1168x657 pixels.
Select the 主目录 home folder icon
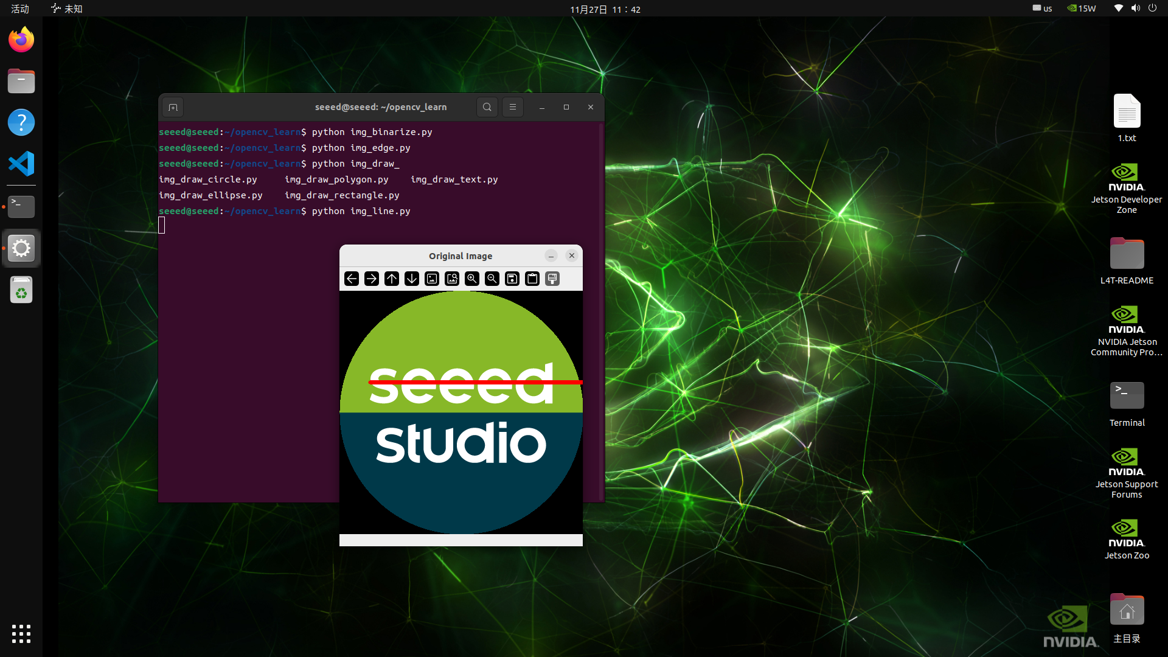click(x=1127, y=618)
